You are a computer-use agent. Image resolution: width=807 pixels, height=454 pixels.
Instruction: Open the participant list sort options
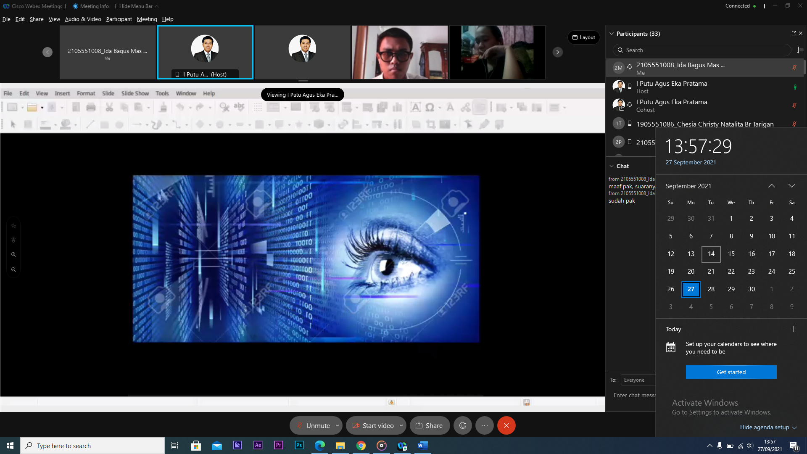[800, 50]
